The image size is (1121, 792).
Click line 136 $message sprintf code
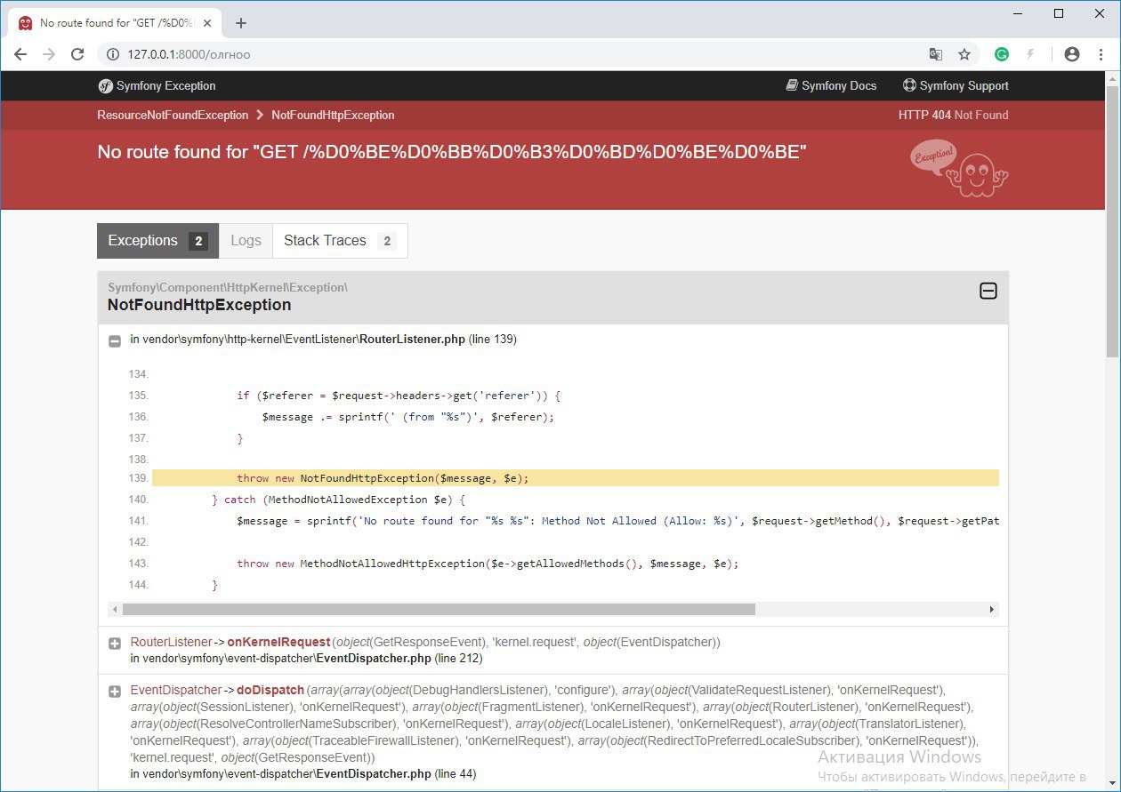pos(407,417)
